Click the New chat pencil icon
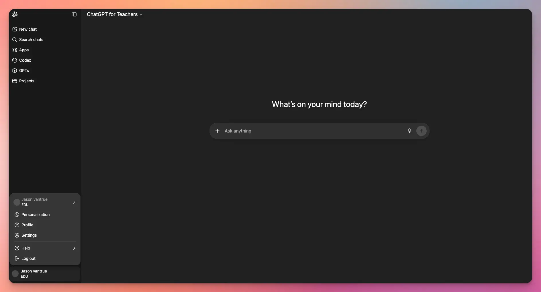This screenshot has height=292, width=541. click(15, 29)
